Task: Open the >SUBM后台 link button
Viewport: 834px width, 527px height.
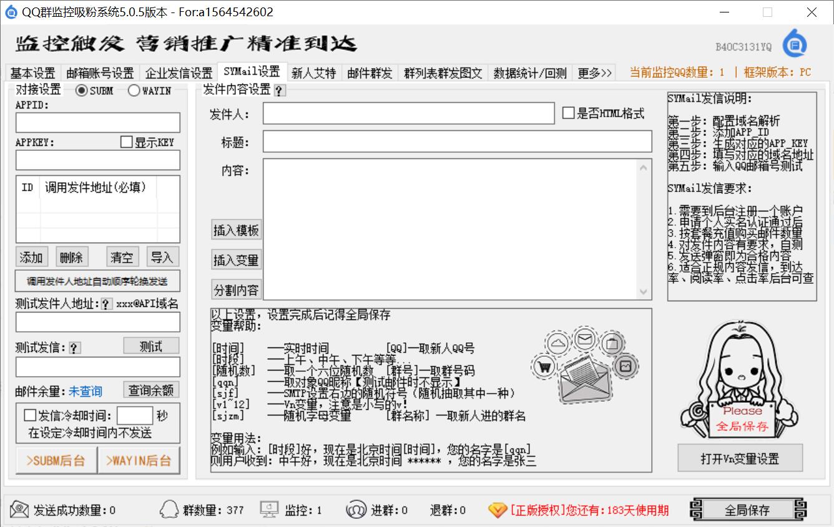Action: (x=56, y=461)
